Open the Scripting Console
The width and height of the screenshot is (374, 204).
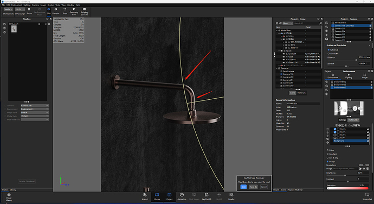[85, 11]
